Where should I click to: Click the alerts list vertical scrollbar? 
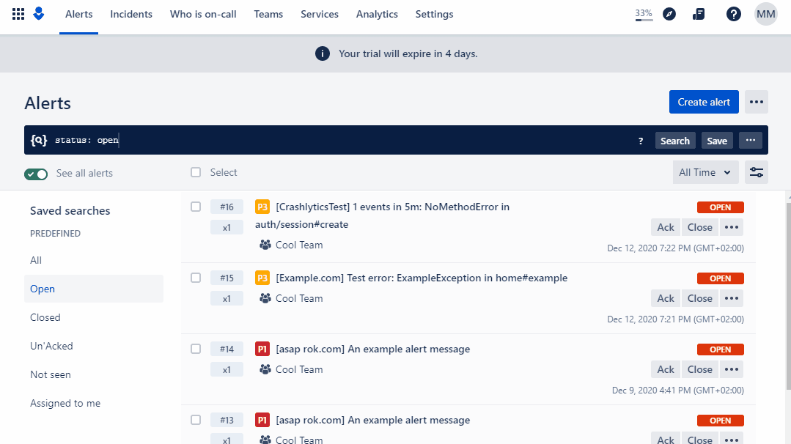click(789, 296)
